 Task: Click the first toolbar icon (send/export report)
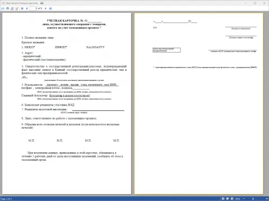click(3, 9)
